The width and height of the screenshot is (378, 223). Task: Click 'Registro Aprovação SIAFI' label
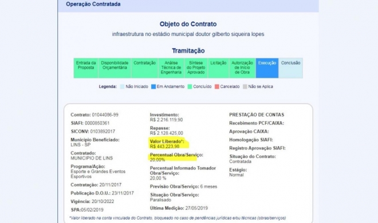257,148
